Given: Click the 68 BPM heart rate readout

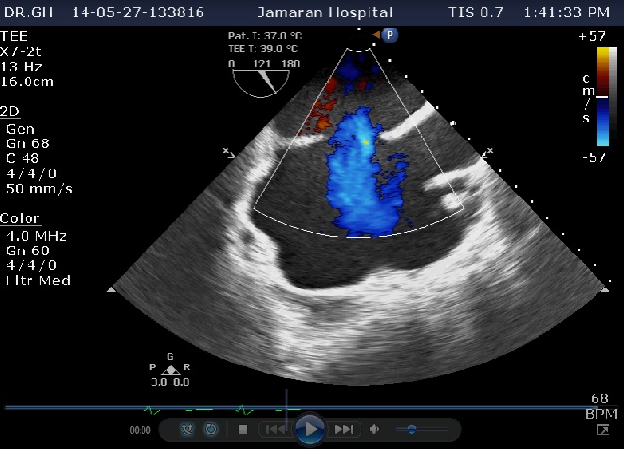Looking at the screenshot, I should (x=600, y=406).
